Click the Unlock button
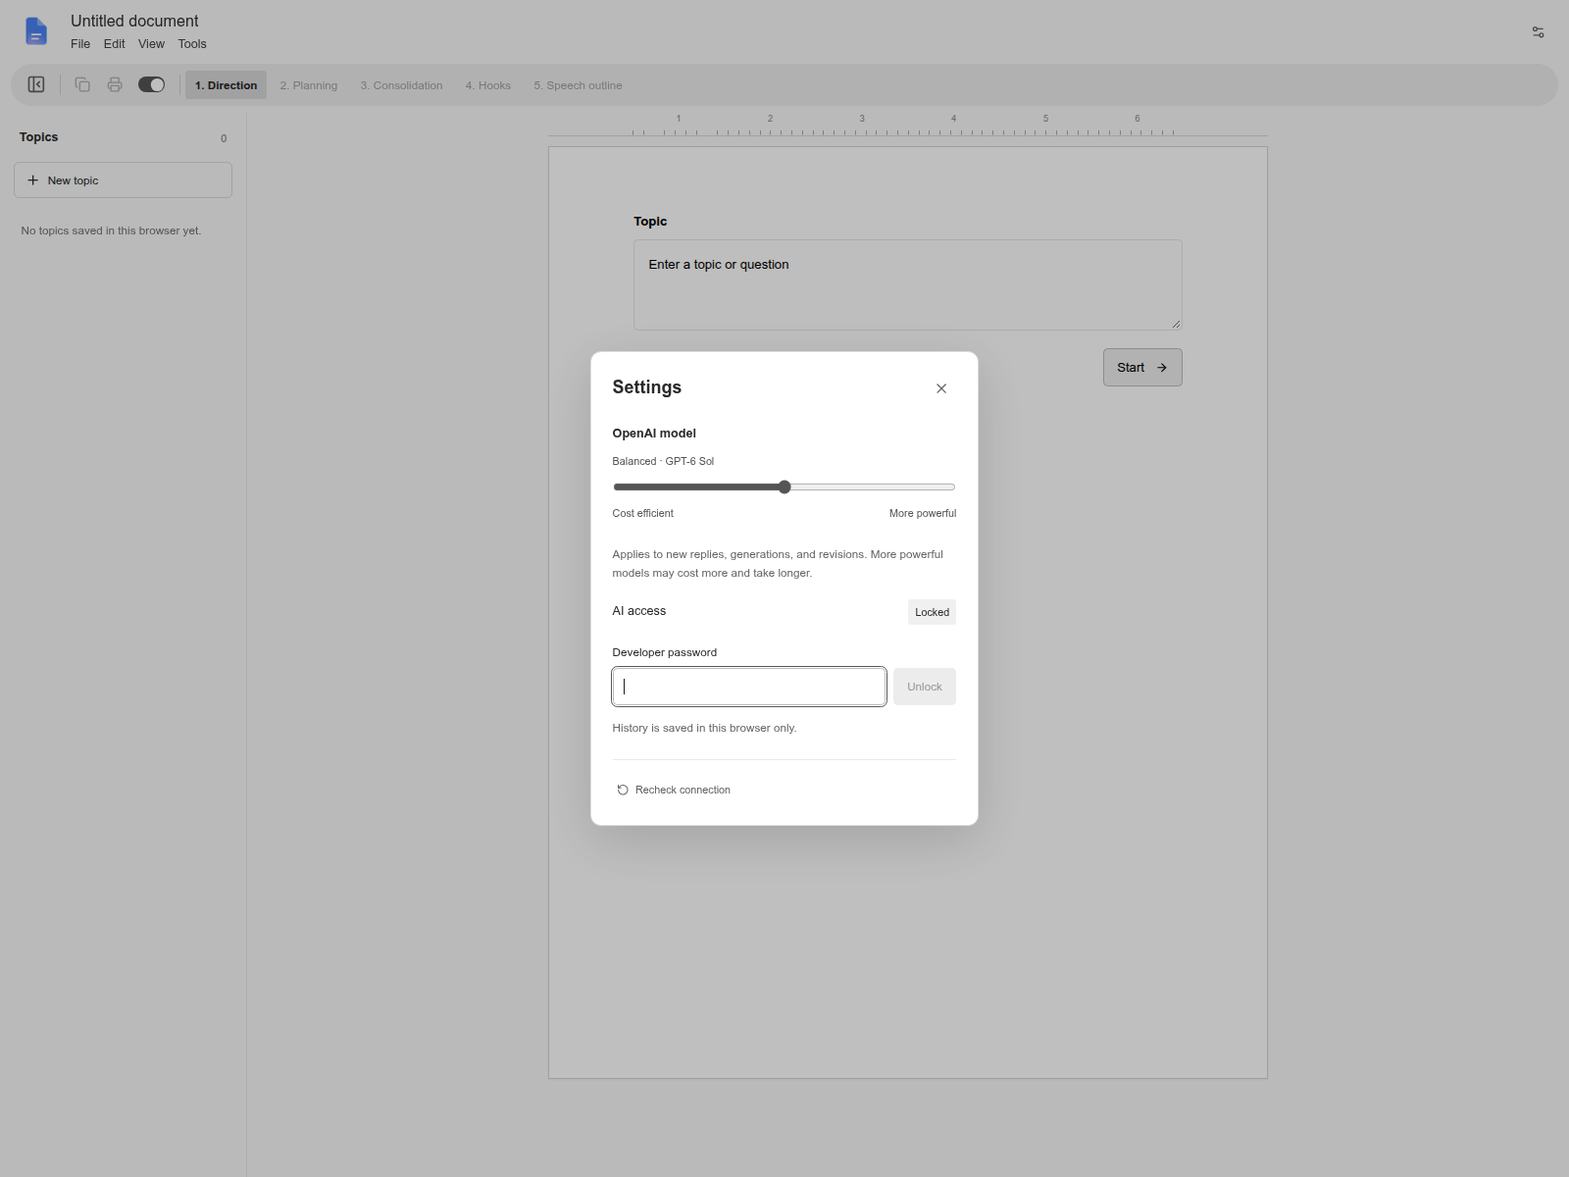The width and height of the screenshot is (1569, 1177). pos(924,687)
